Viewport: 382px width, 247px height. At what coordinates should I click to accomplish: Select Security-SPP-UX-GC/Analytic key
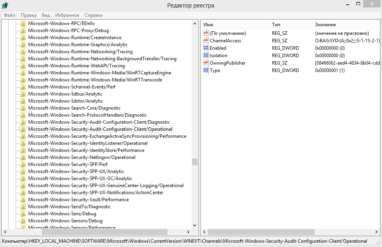(80, 178)
